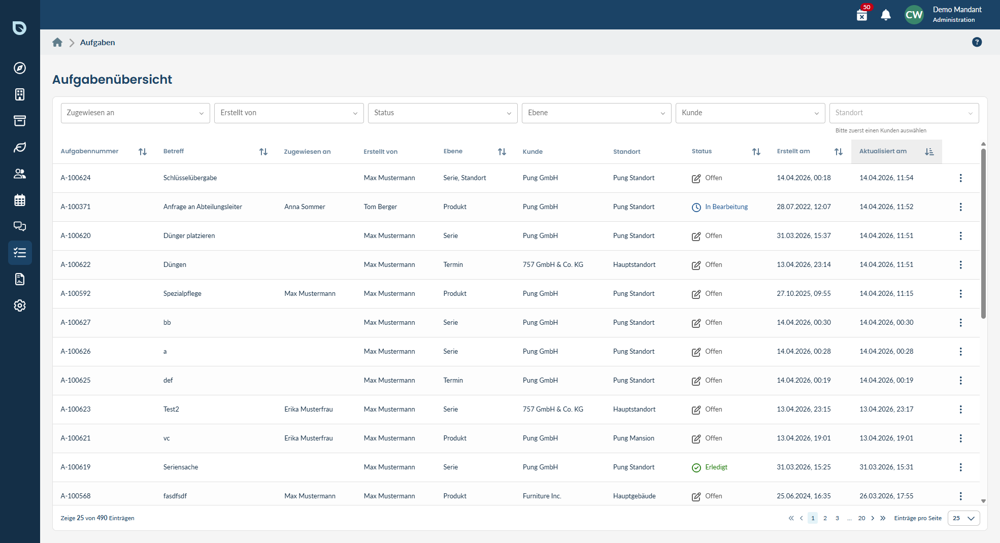The image size is (1000, 543).
Task: Jump to last page with double arrow
Action: coord(883,518)
